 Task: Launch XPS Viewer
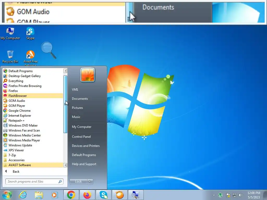point(33,150)
